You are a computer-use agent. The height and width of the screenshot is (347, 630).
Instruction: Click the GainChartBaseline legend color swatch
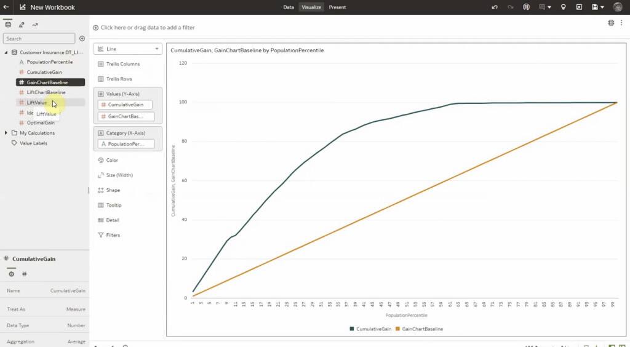point(398,329)
